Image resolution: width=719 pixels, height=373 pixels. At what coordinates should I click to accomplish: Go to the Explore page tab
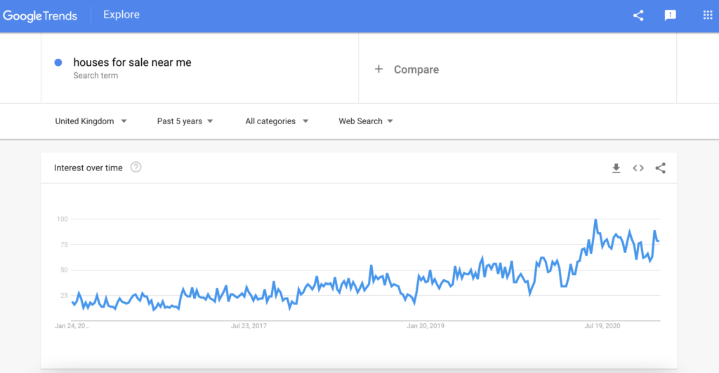click(x=121, y=15)
